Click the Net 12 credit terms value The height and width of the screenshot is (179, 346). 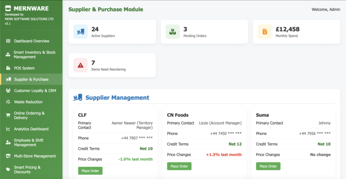click(x=235, y=144)
